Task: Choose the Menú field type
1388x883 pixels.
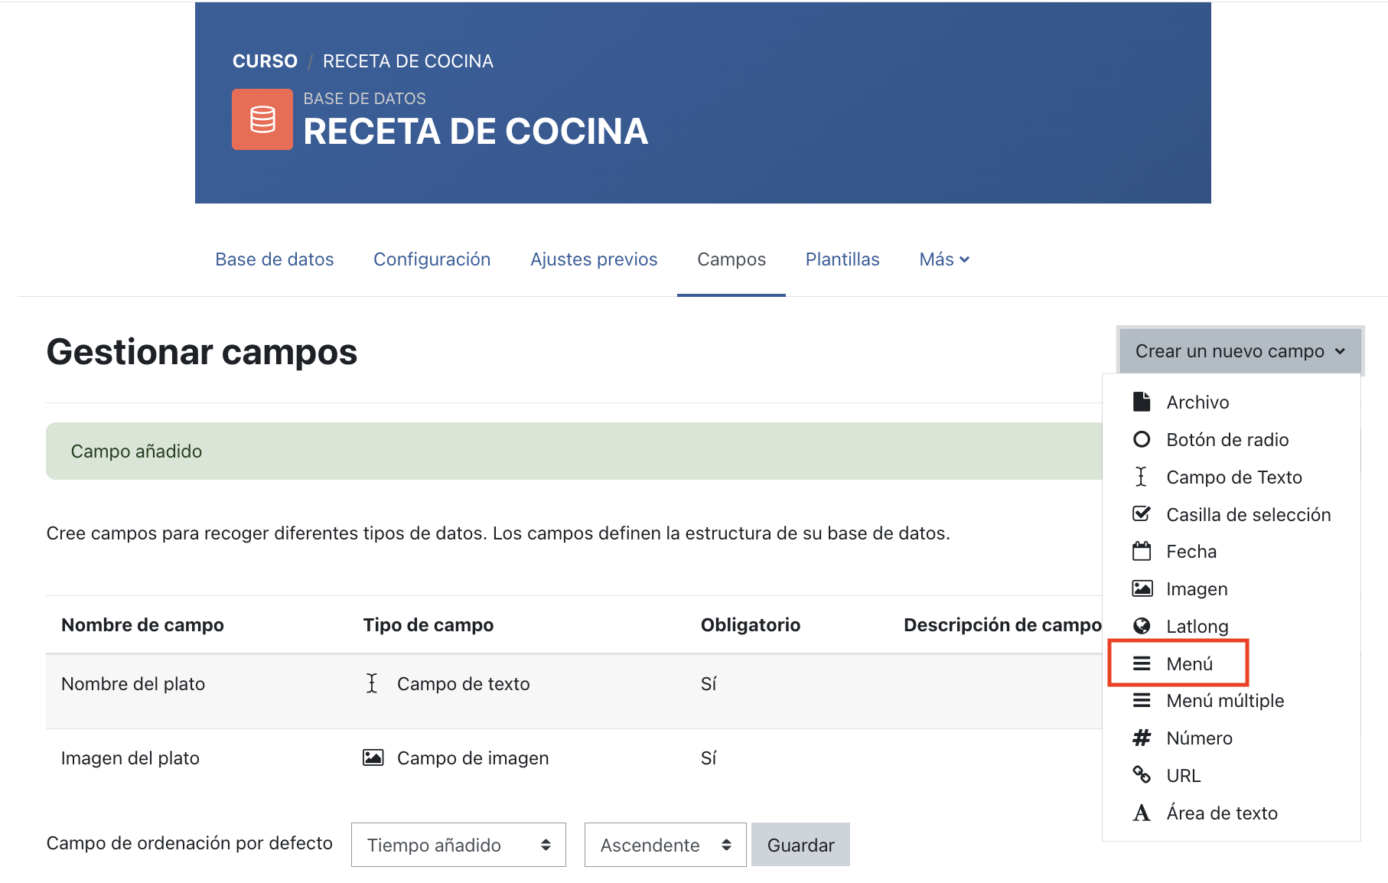Action: (x=1231, y=663)
